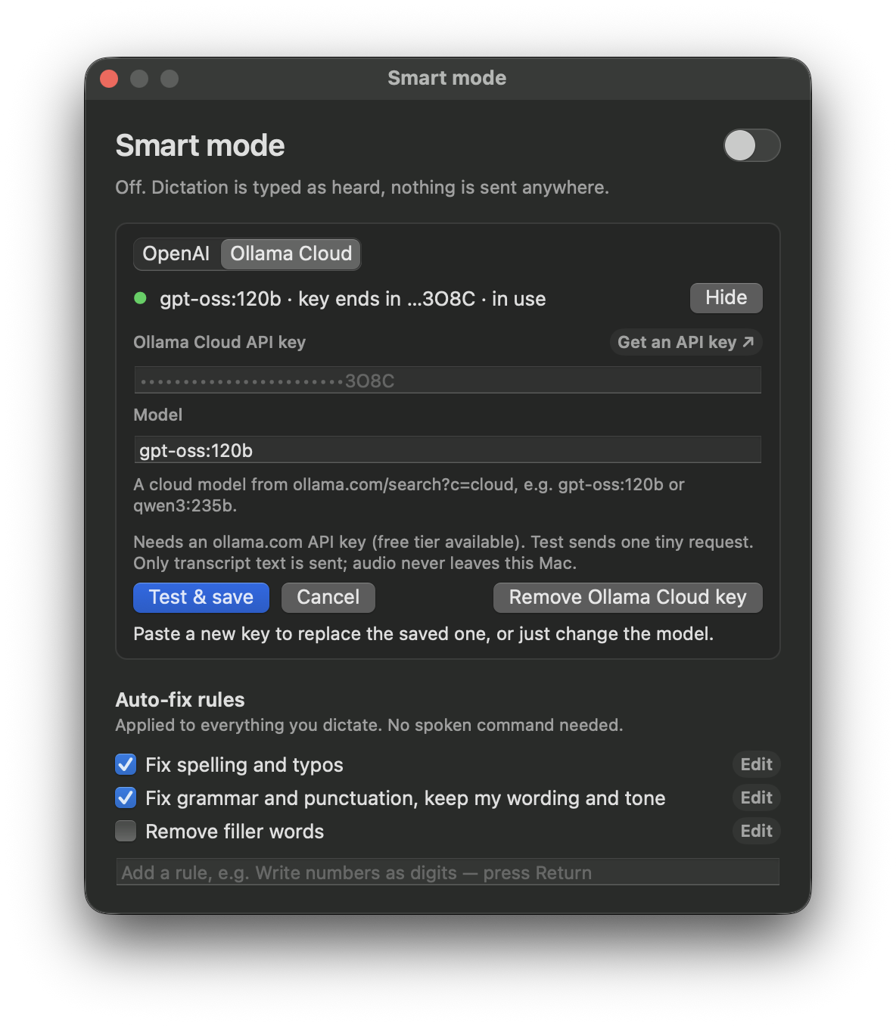Click the 'Needs an ollama.com API key' note
This screenshot has height=1026, width=896.
(443, 552)
